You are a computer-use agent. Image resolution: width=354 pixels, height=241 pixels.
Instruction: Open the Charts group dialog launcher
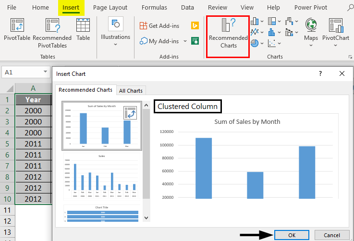coord(350,57)
